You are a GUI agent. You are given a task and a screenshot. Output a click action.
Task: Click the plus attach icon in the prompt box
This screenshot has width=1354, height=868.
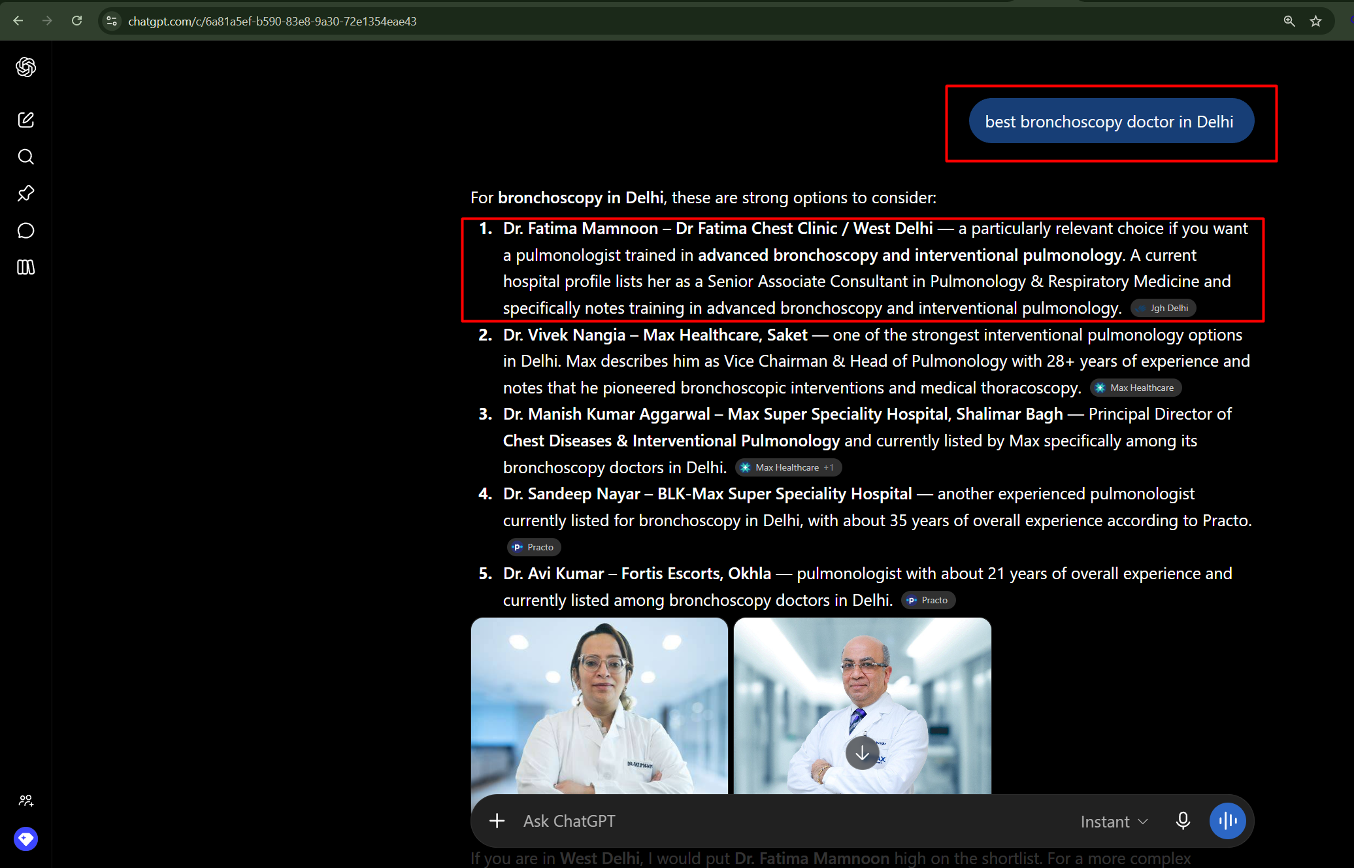(497, 821)
